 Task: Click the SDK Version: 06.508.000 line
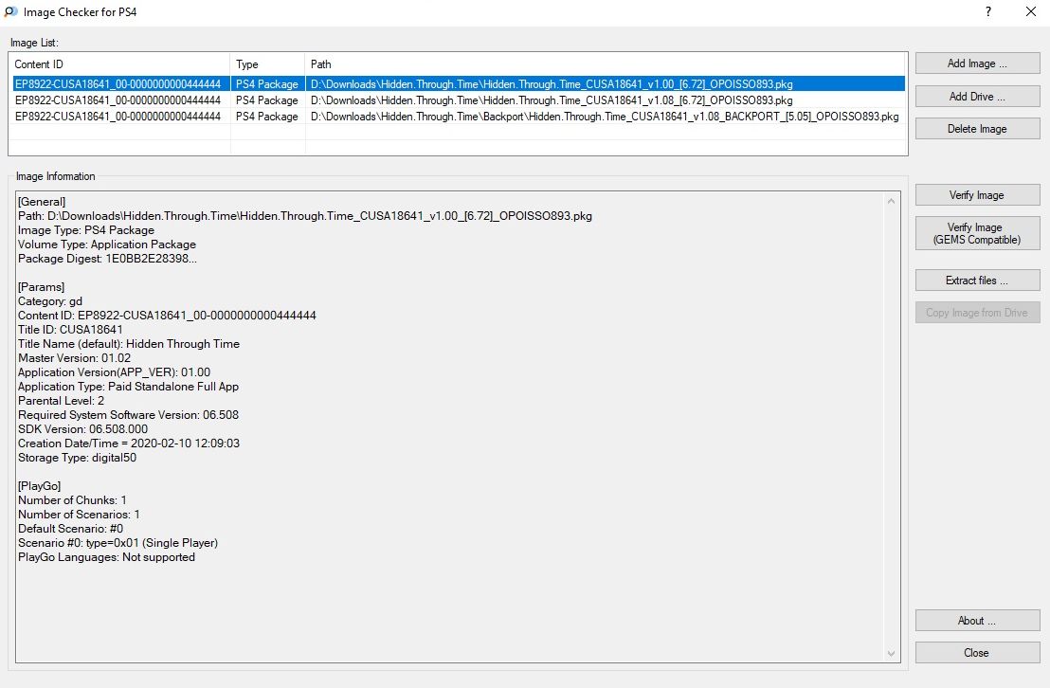tap(82, 429)
